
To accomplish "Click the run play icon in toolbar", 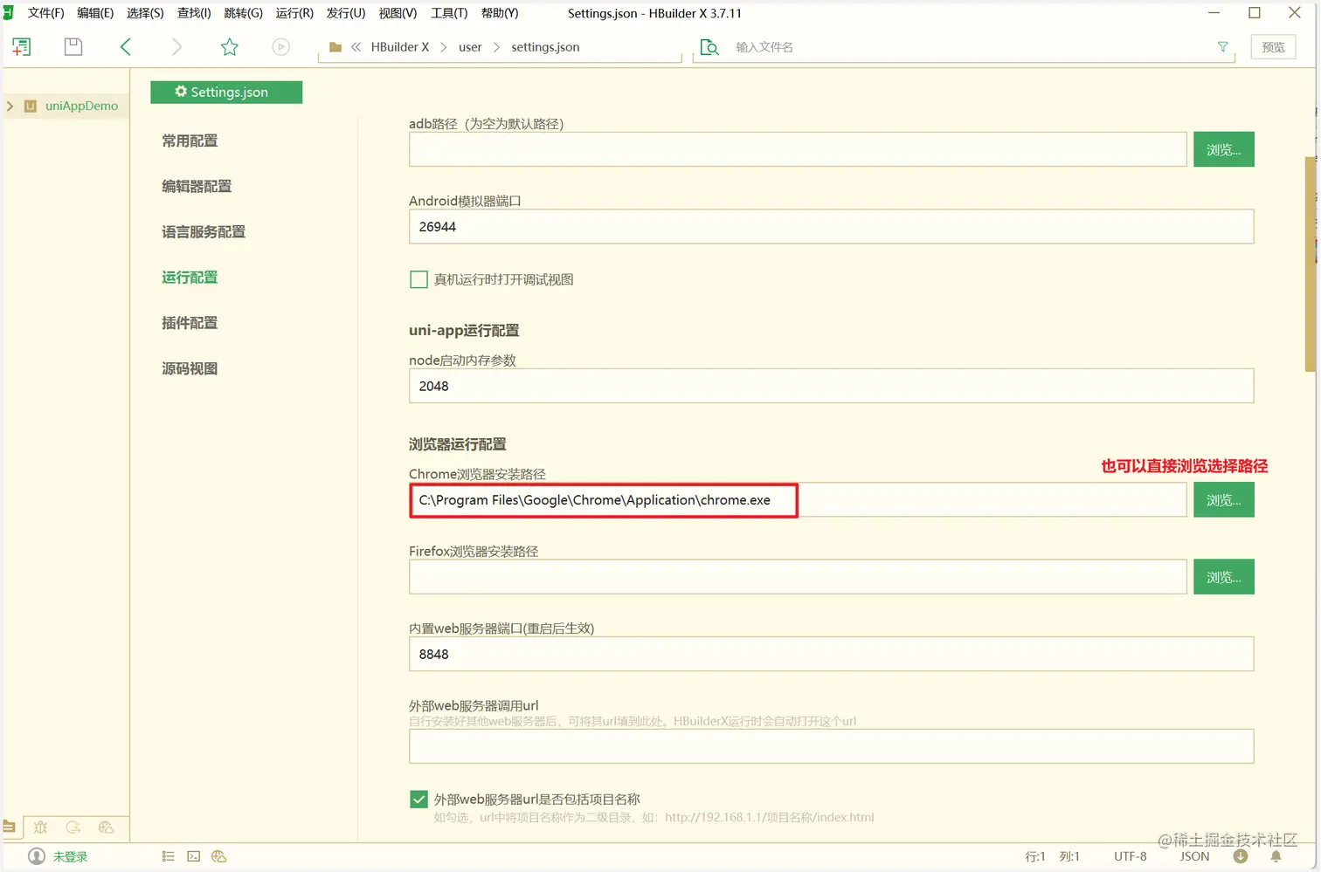I will (280, 47).
